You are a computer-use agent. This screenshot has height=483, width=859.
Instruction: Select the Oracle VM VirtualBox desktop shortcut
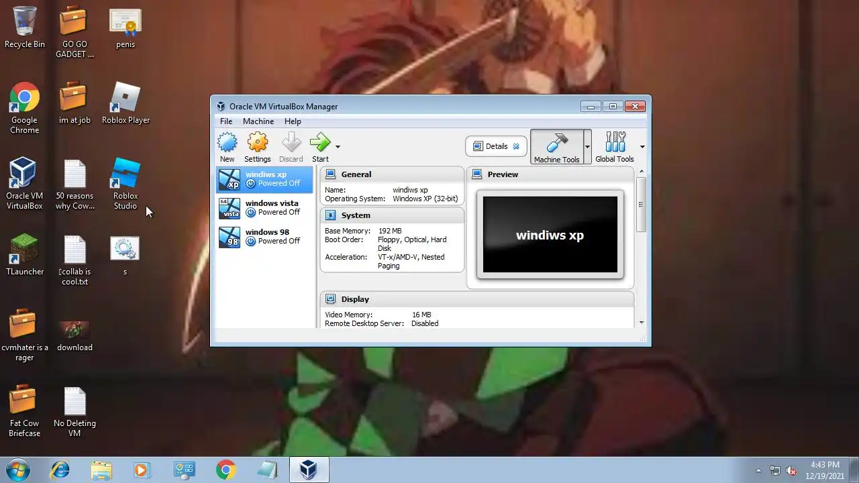pyautogui.click(x=25, y=184)
